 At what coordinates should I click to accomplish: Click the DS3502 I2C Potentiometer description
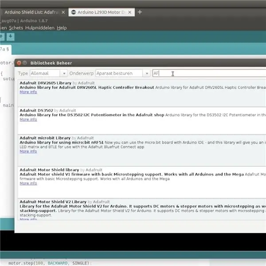[x=92, y=115]
